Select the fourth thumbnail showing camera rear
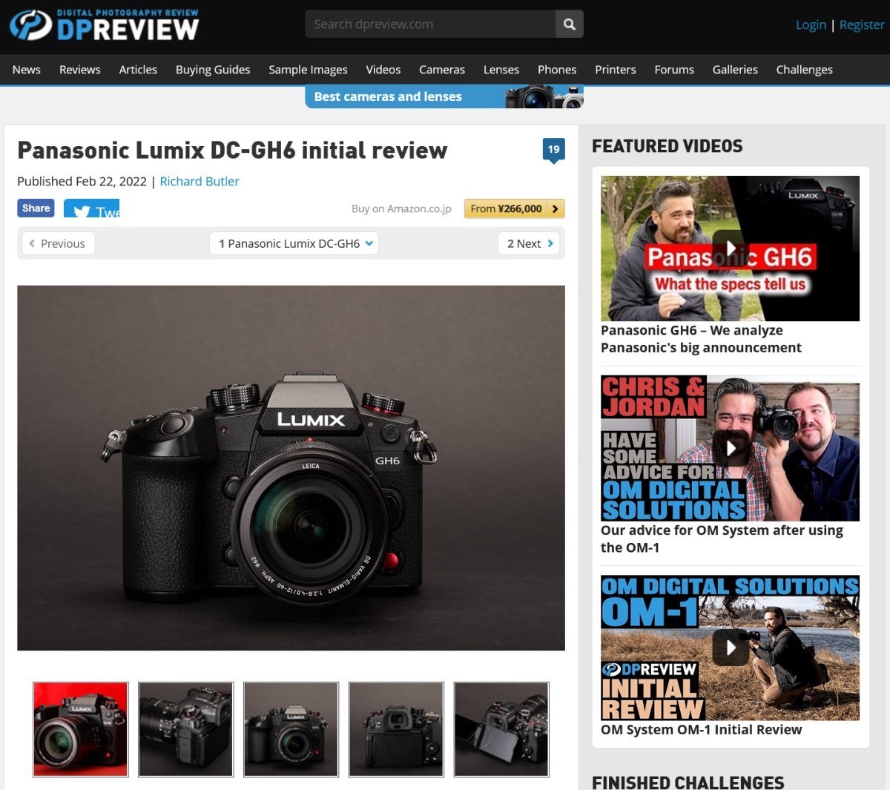This screenshot has width=890, height=790. 397,729
